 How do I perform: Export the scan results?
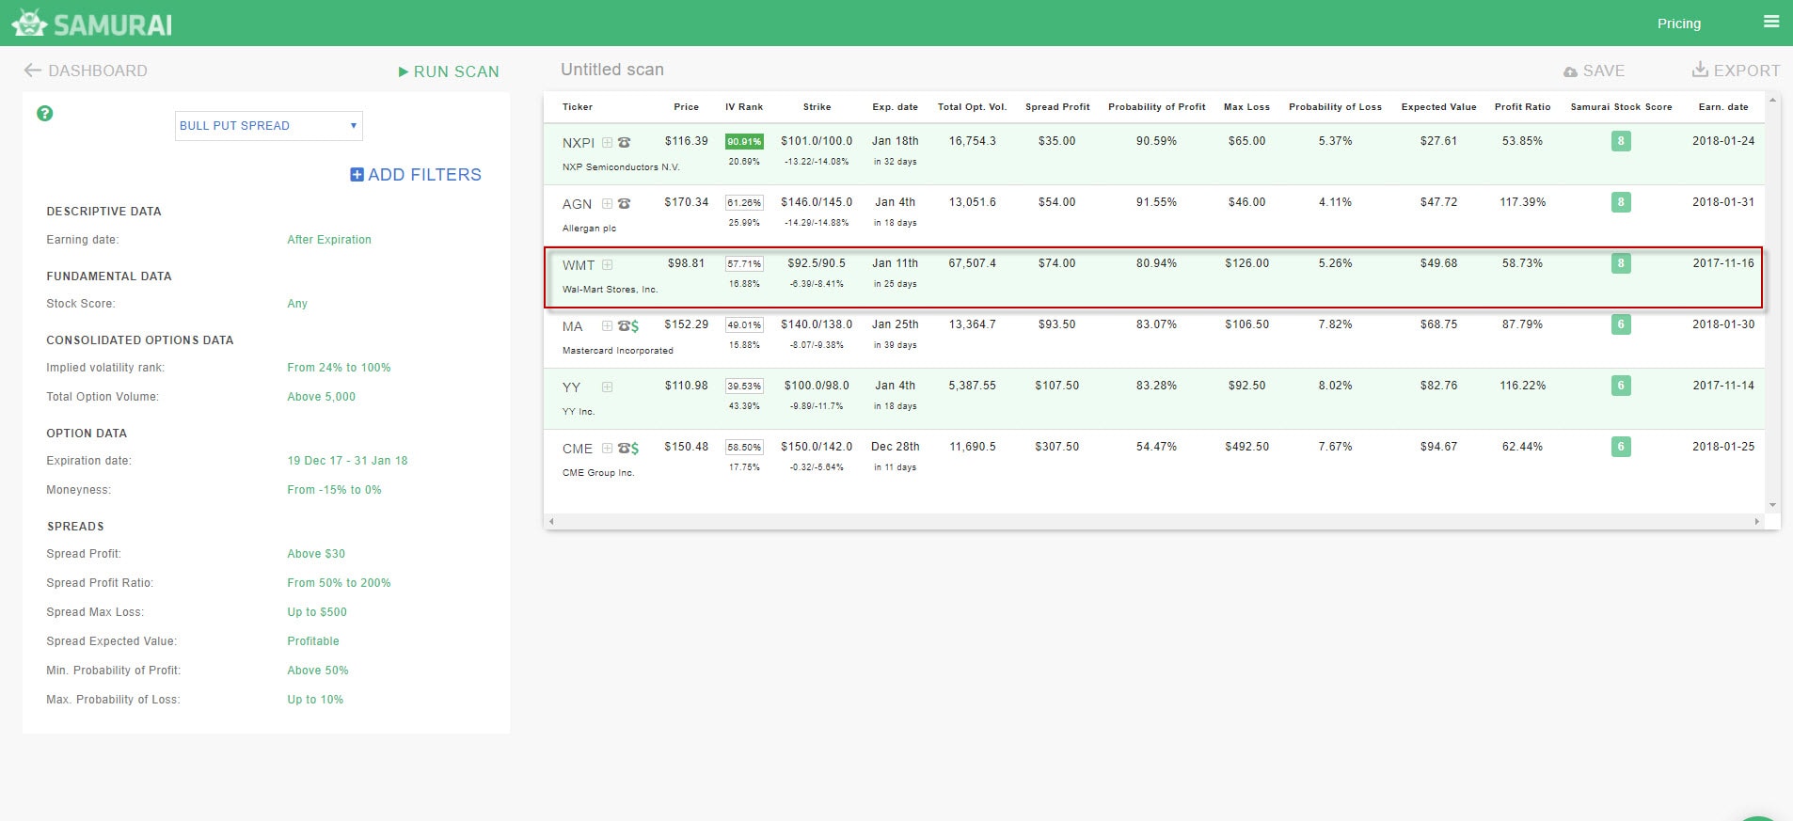point(1736,71)
